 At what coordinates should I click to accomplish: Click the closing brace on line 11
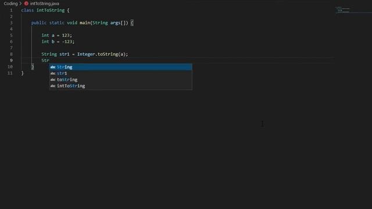[23, 73]
